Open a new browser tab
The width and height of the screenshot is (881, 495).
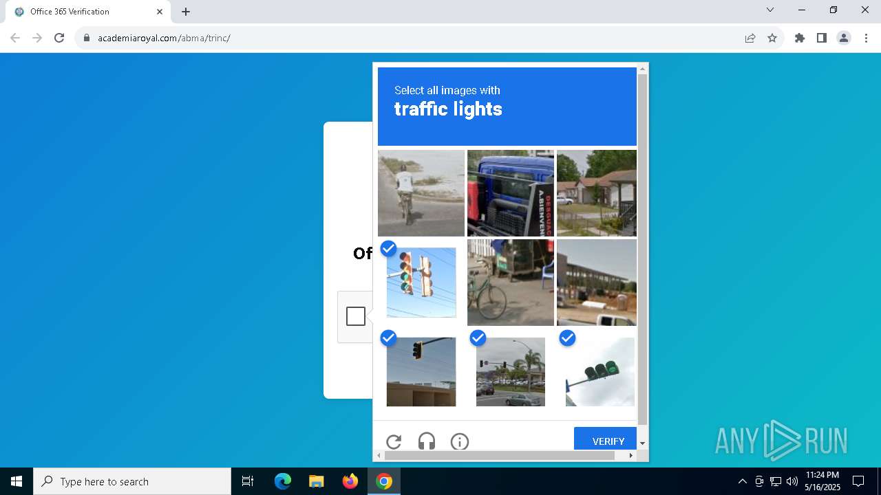click(186, 12)
